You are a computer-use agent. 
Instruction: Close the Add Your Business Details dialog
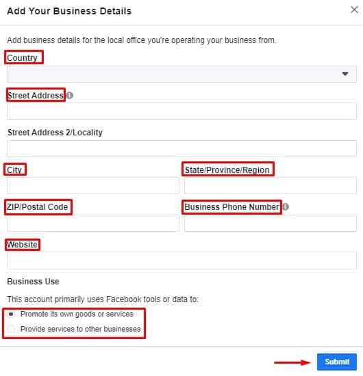[x=354, y=10]
